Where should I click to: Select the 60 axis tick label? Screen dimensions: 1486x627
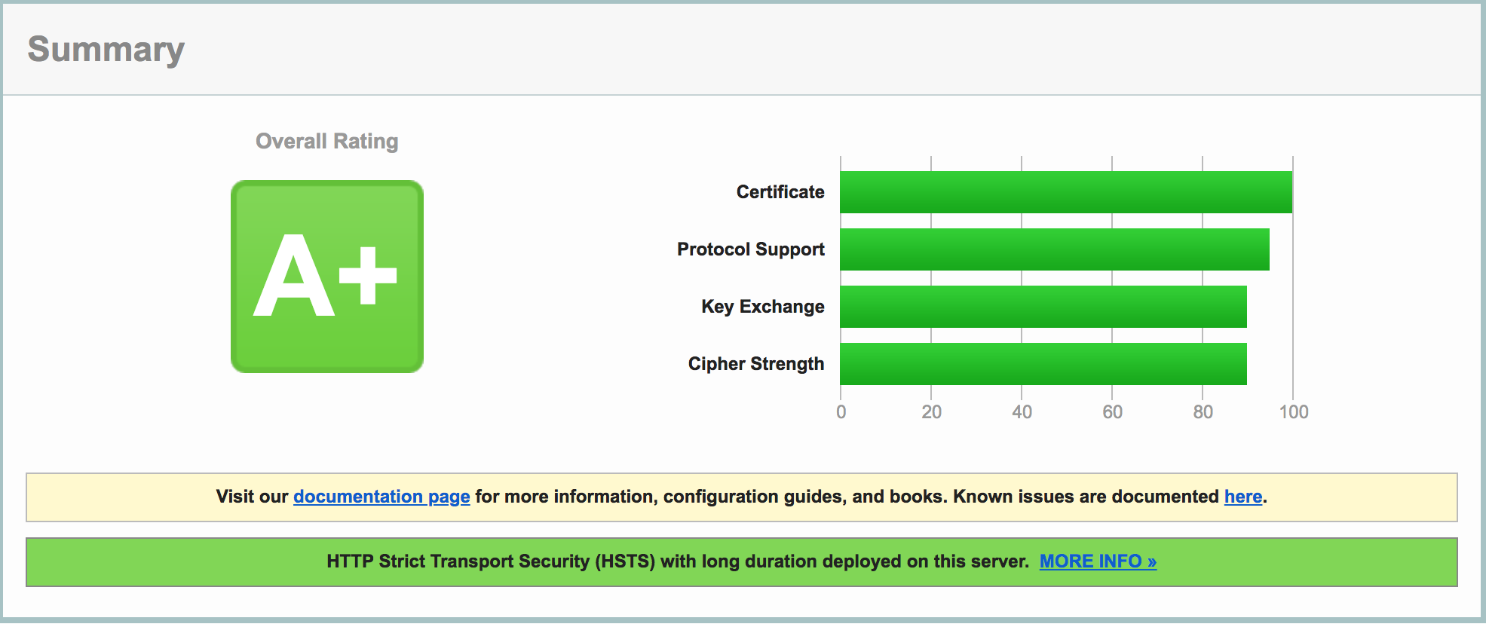(x=1112, y=412)
